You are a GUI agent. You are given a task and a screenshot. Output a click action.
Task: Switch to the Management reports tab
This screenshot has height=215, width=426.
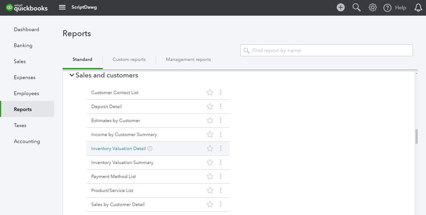188,59
